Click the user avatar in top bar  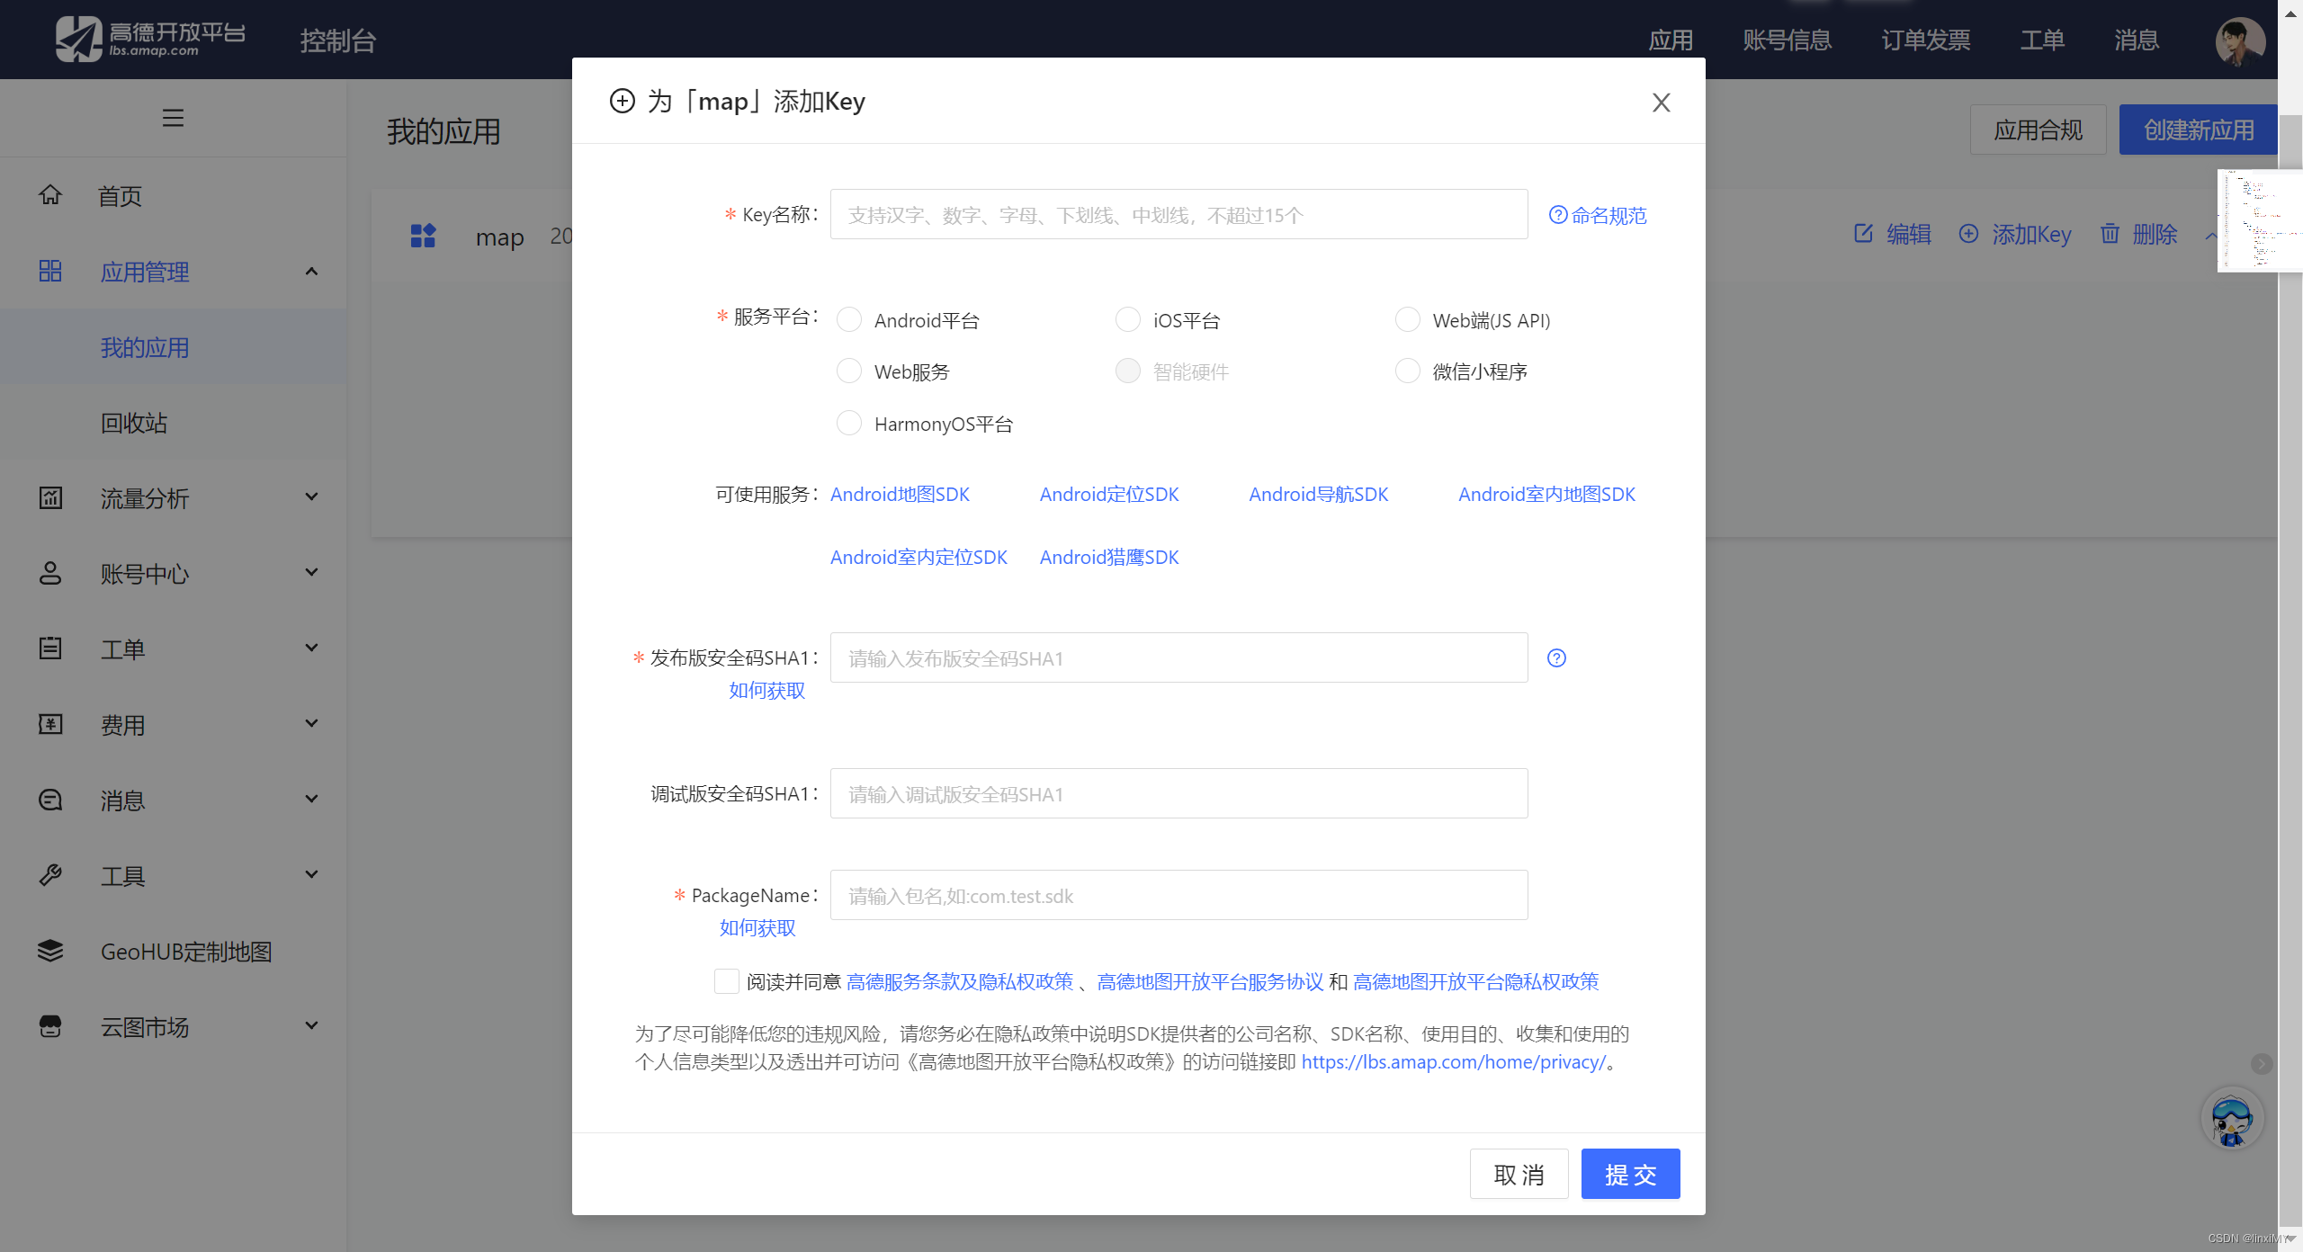pos(2239,40)
